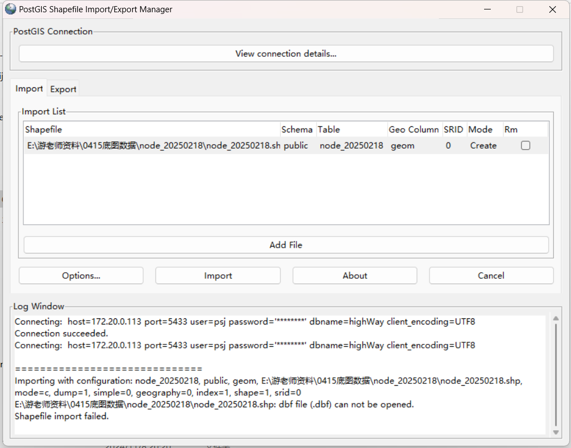This screenshot has height=448, width=571.
Task: Tick the Rm checkbox for node_20250218
Action: coord(525,146)
